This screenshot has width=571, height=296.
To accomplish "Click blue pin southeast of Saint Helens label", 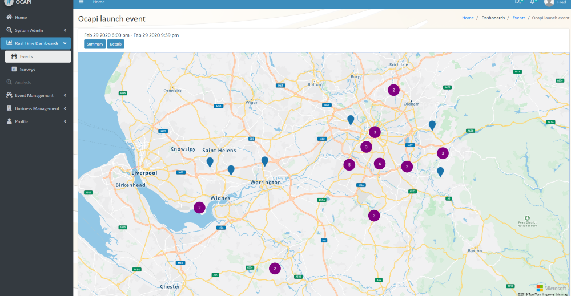I will click(x=231, y=170).
